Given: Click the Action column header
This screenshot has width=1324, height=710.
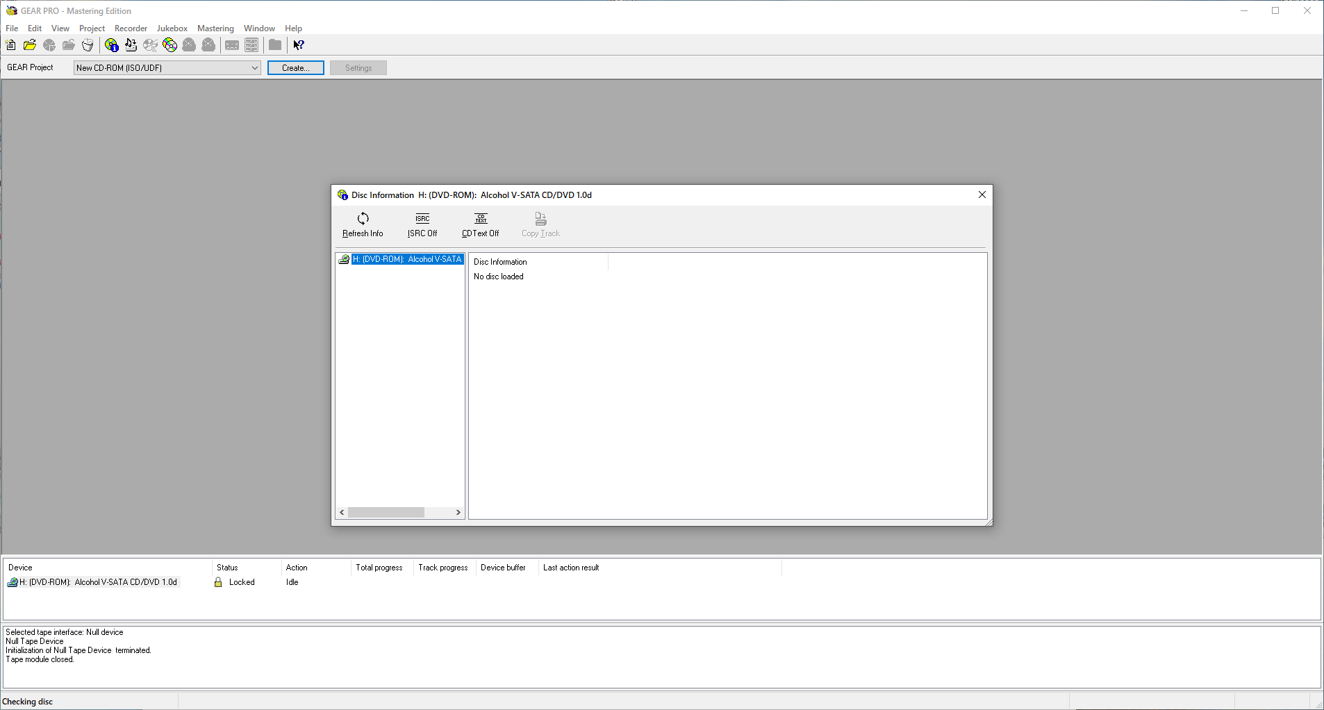Looking at the screenshot, I should point(316,568).
